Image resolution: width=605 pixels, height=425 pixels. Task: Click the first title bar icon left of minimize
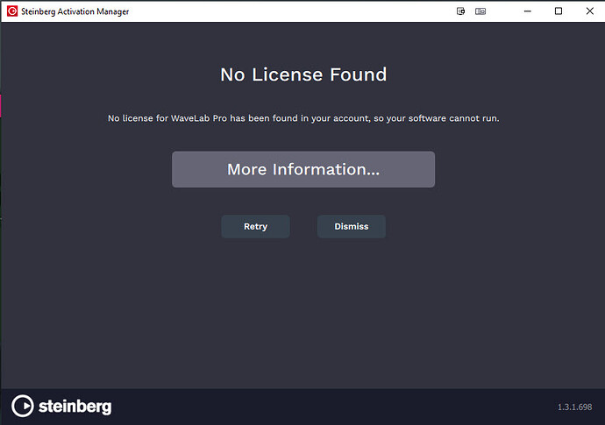click(x=460, y=11)
